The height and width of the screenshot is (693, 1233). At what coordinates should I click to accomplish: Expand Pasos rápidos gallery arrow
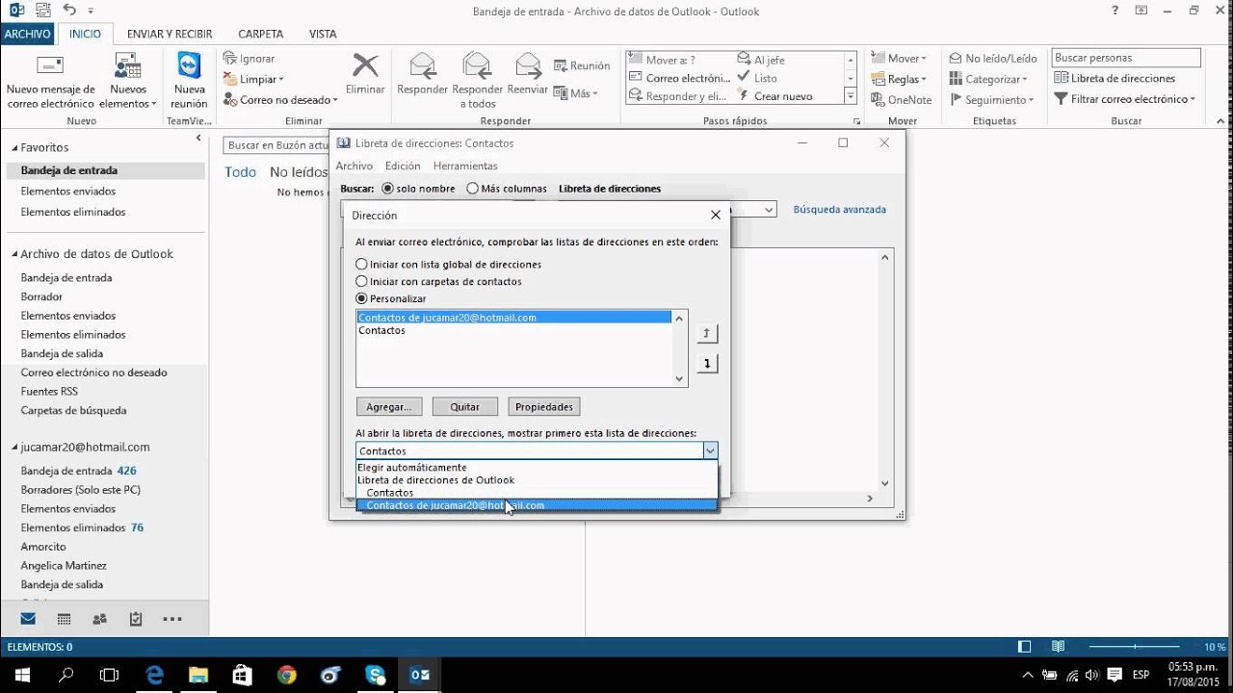pos(850,95)
